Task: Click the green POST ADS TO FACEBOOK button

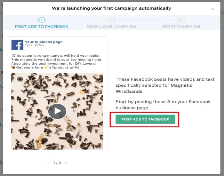Action: click(145, 119)
